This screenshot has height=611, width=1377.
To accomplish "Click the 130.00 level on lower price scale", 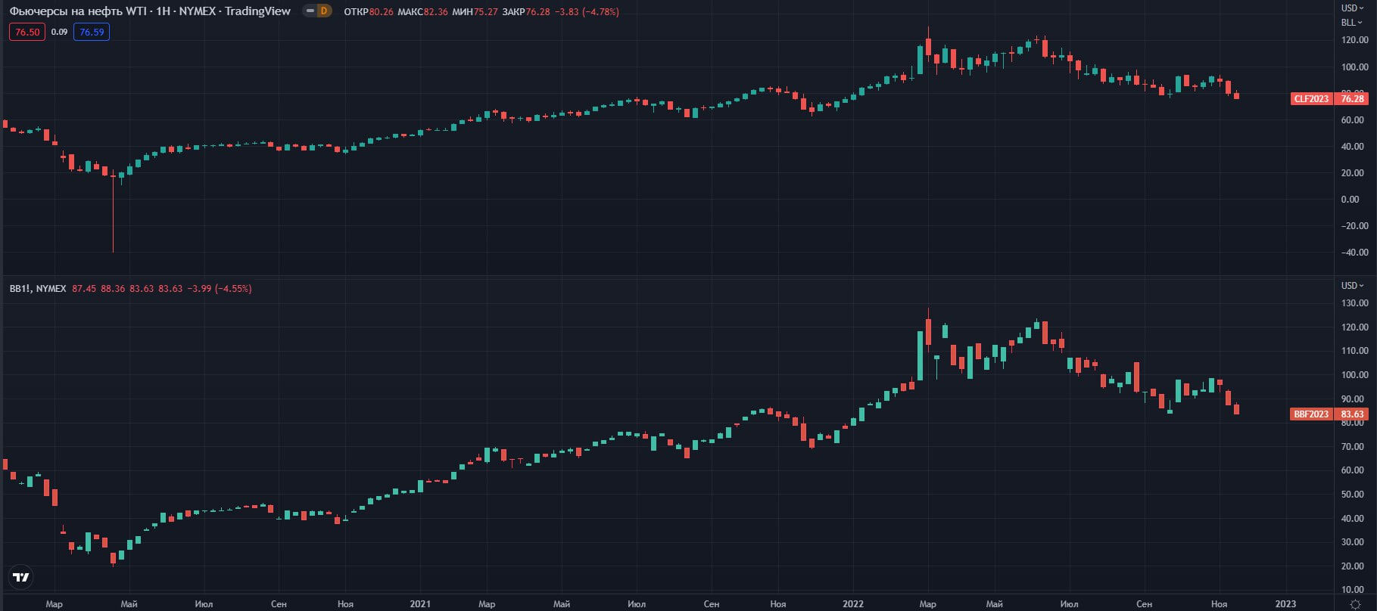I will [1354, 303].
